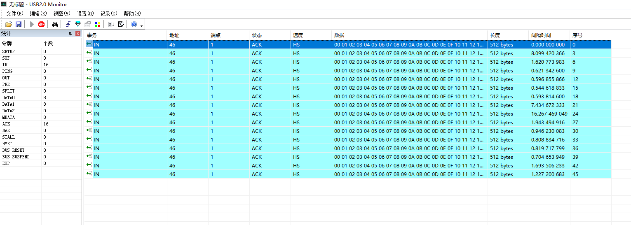Select the IN transaction row with sequence 45

point(289,174)
